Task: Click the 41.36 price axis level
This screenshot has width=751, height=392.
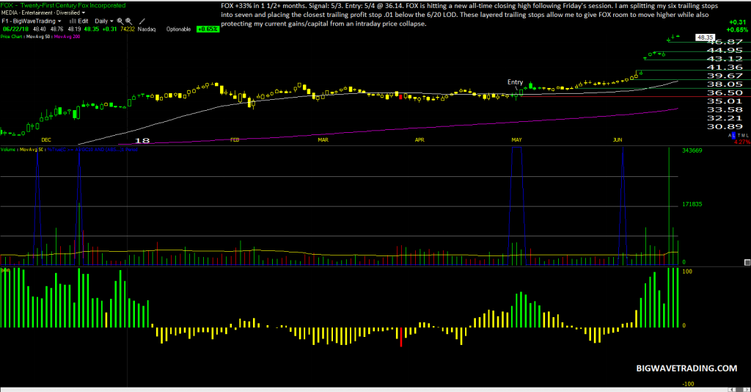Action: (x=725, y=68)
